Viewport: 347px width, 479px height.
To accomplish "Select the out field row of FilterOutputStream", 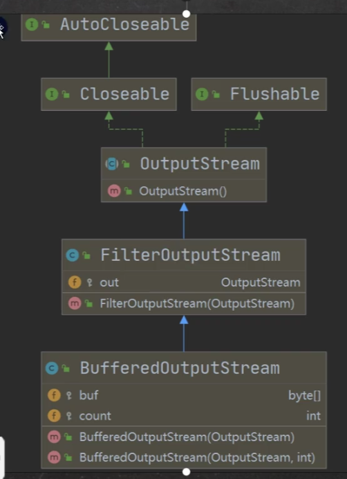I will coord(184,282).
